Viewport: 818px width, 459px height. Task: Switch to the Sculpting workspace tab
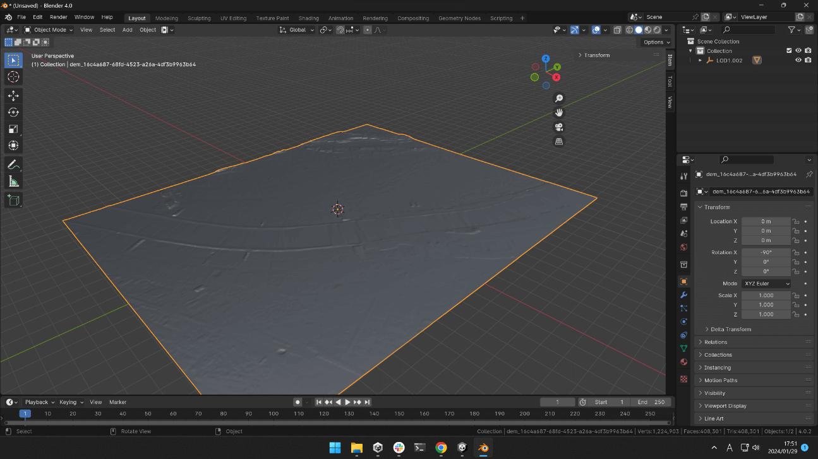click(x=199, y=18)
